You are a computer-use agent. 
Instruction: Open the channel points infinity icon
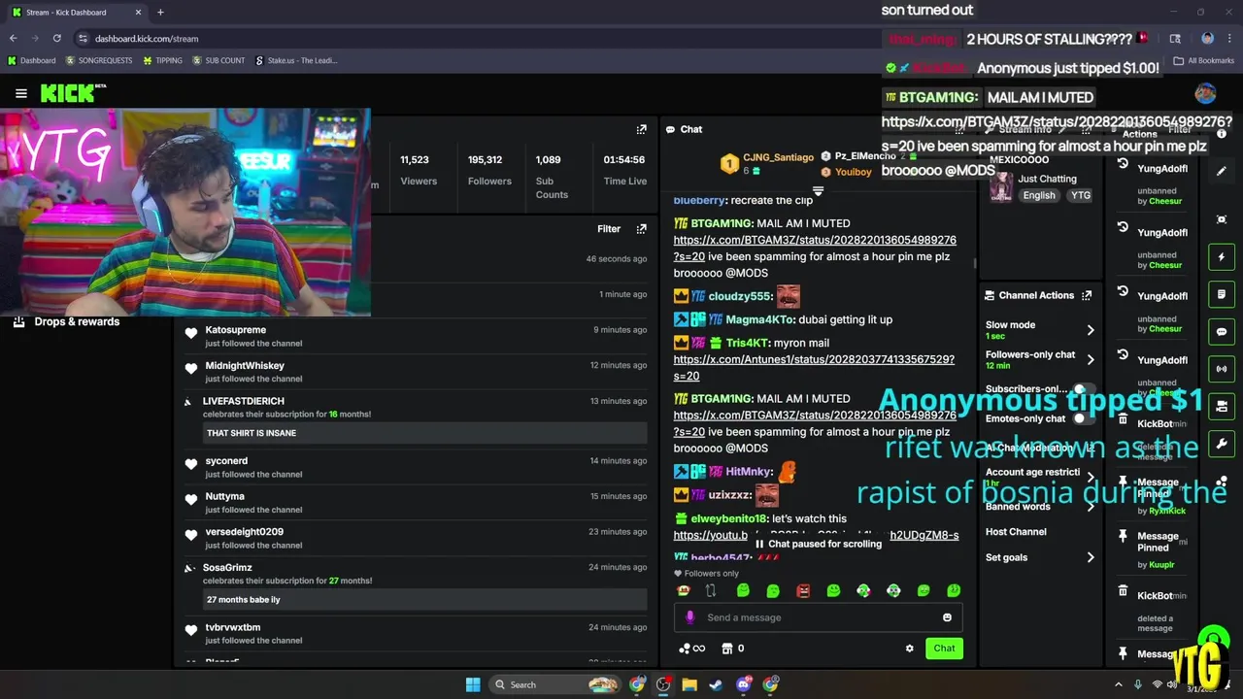click(691, 649)
